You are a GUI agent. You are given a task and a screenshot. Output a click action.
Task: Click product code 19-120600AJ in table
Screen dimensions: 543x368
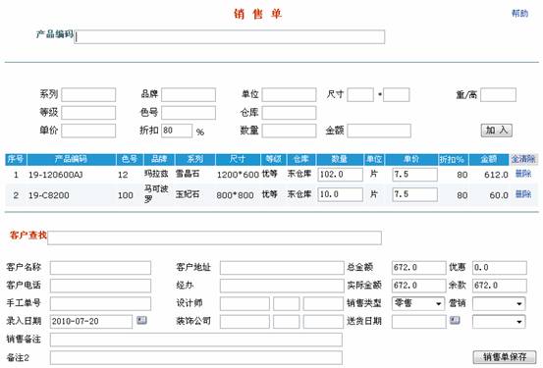[x=55, y=175]
